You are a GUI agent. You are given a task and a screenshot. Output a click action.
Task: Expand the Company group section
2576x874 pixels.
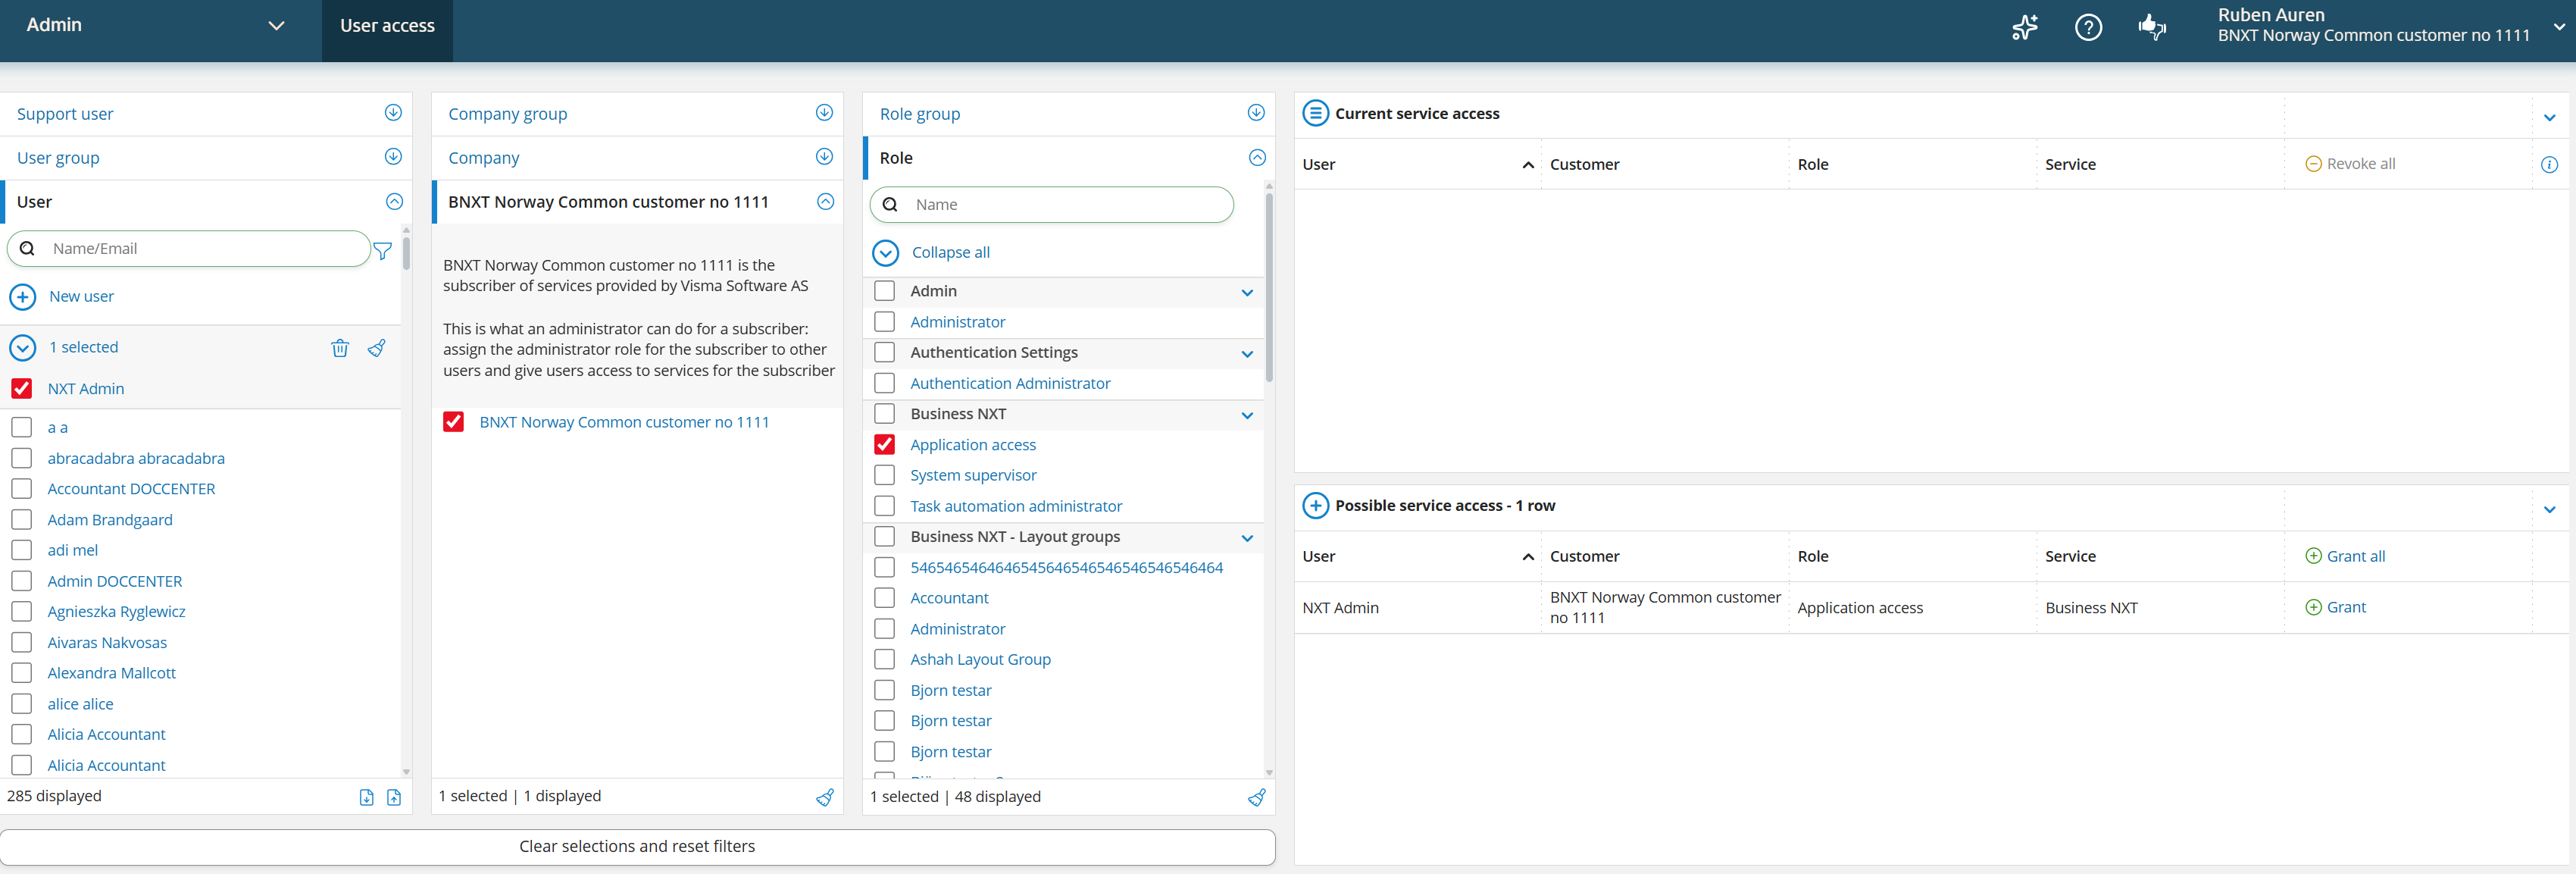tap(824, 113)
